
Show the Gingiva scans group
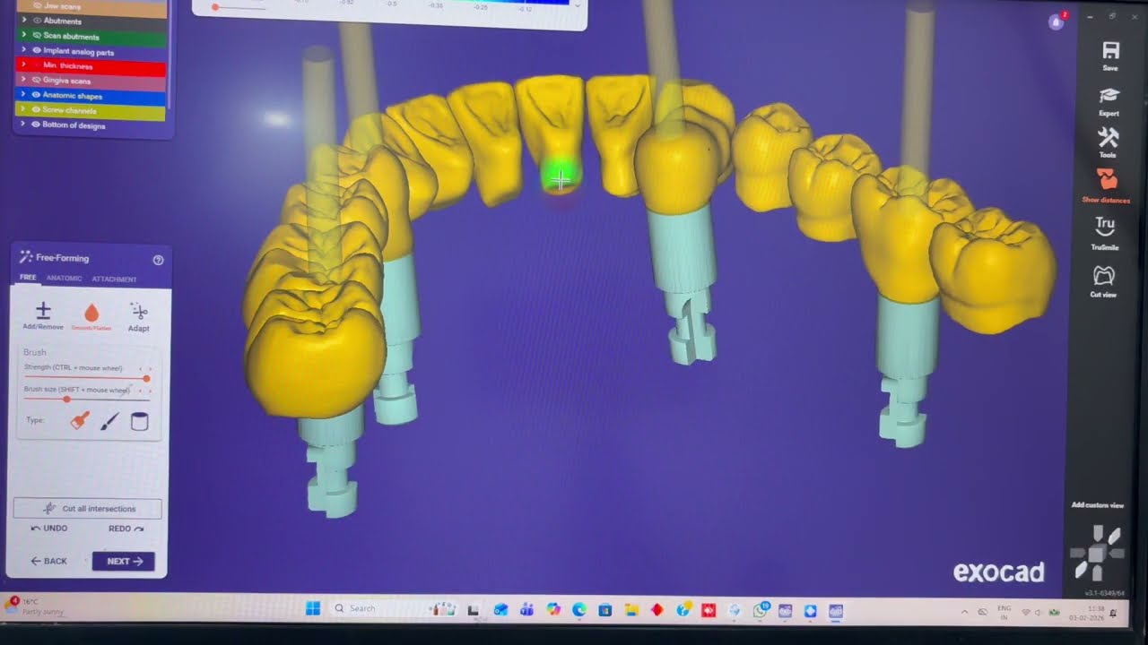[x=37, y=81]
